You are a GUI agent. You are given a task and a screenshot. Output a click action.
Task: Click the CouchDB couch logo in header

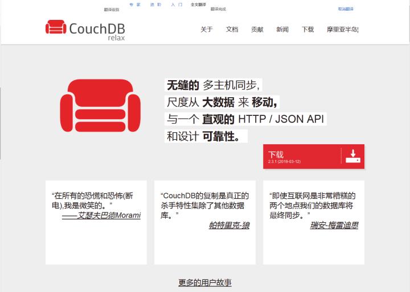(x=56, y=27)
